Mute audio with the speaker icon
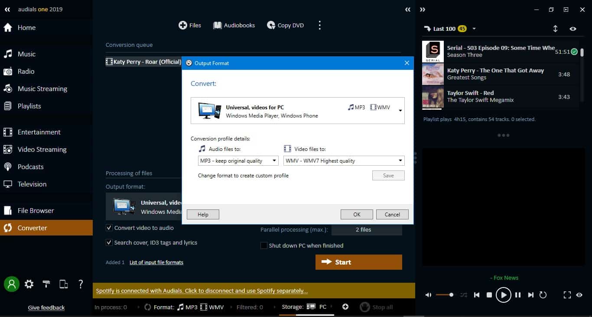This screenshot has width=592, height=317. pos(428,295)
